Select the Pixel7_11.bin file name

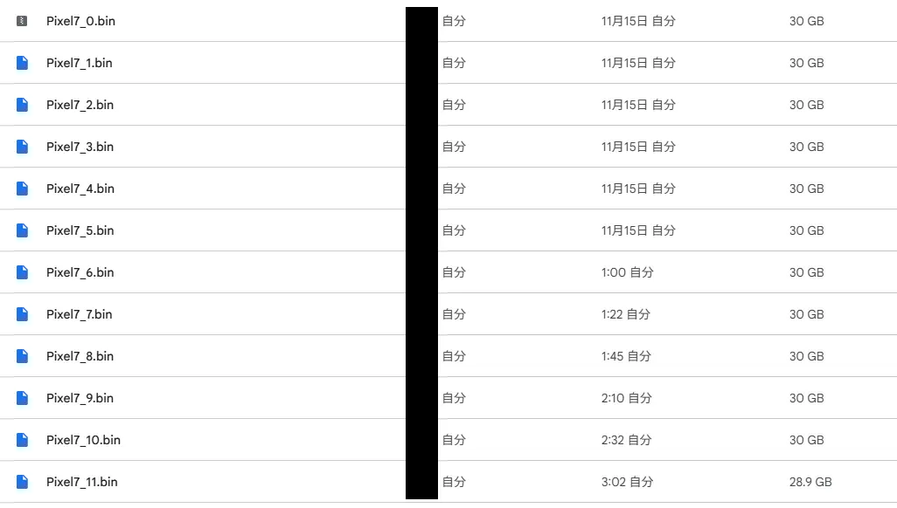click(82, 482)
